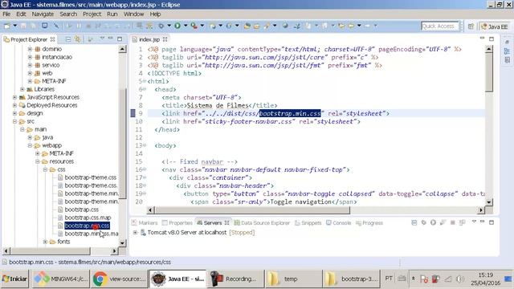Toggle Link with Editor in Project Explorer
Screen dimensions: 514x289
(78, 39)
